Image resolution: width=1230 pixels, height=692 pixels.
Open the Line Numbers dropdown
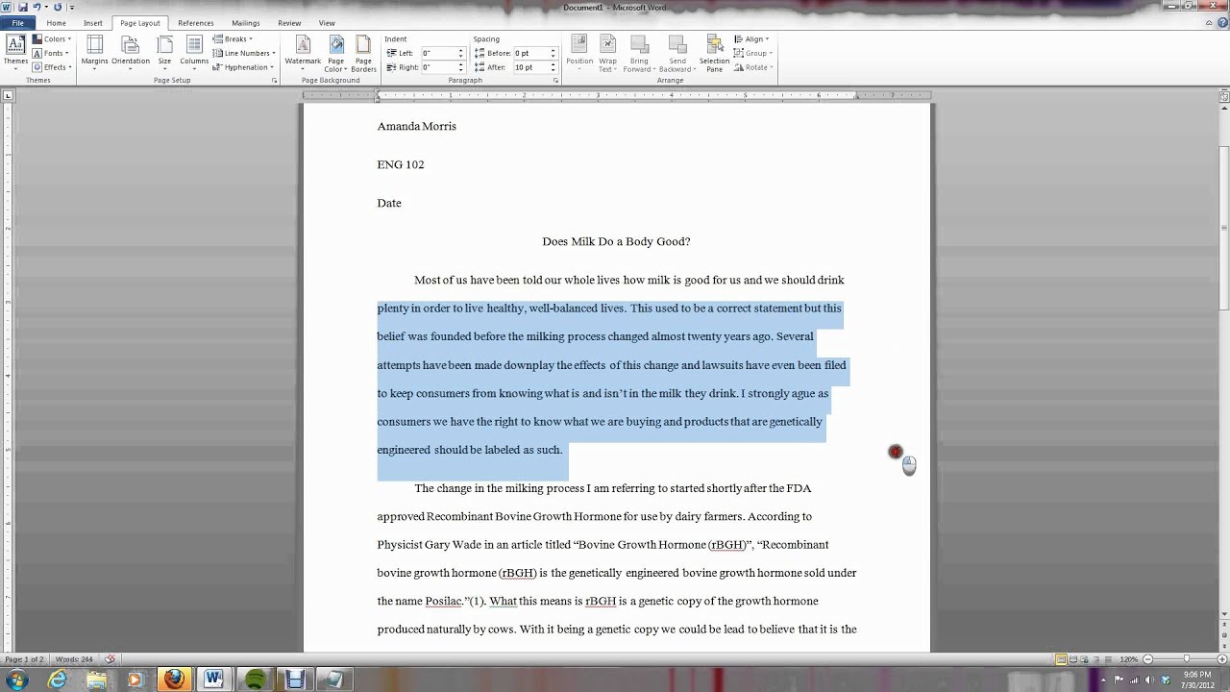coord(244,53)
